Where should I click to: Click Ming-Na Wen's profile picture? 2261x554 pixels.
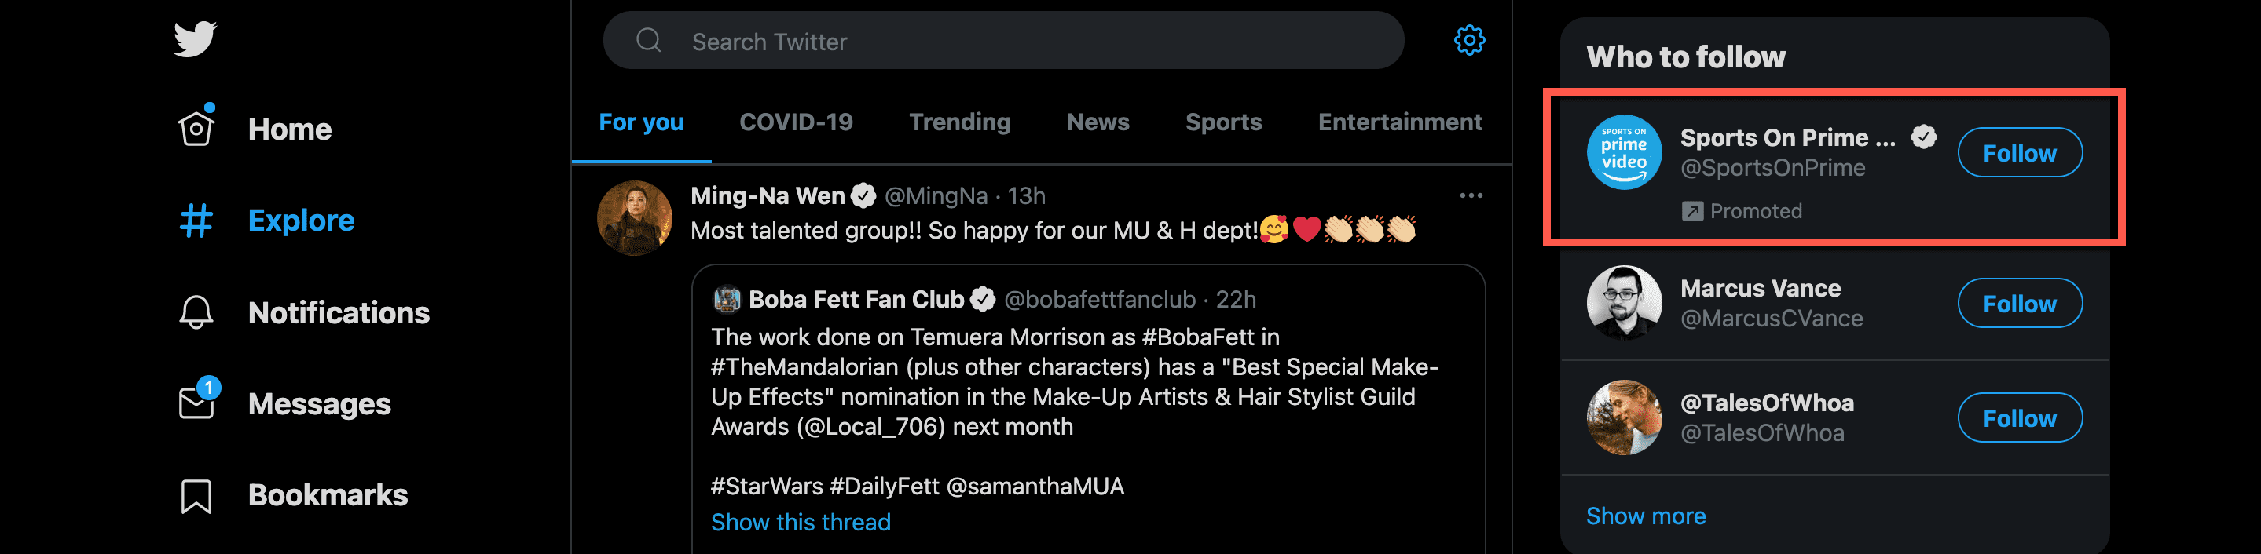click(635, 218)
